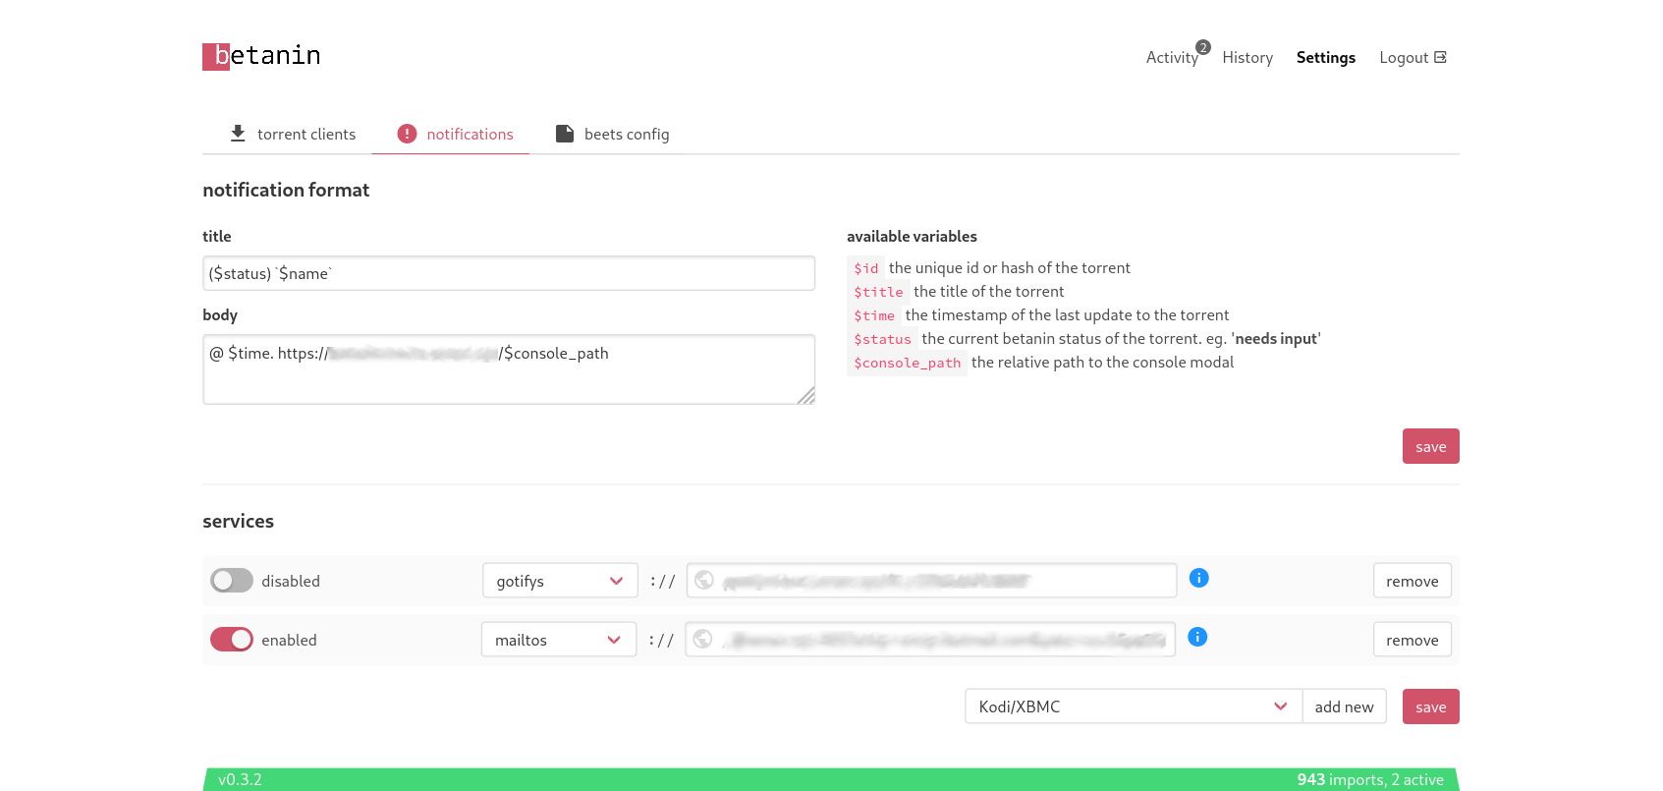Image resolution: width=1663 pixels, height=791 pixels.
Task: Click the torrent clients download icon
Action: 238,134
